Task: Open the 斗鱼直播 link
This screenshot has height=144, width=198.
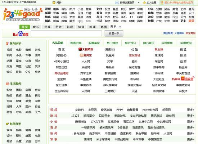Action: [86, 79]
